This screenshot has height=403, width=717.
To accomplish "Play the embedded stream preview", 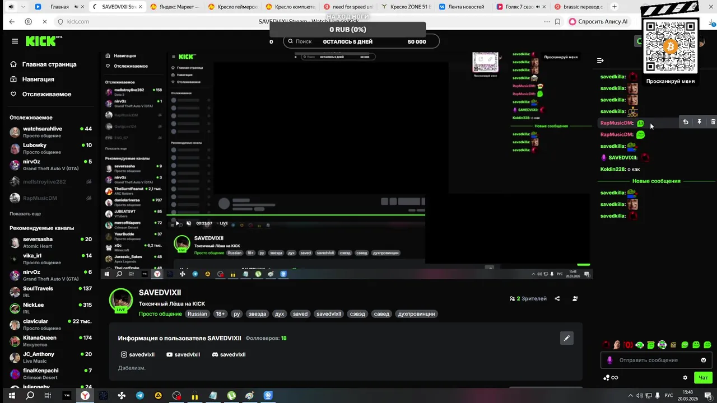I will [178, 223].
